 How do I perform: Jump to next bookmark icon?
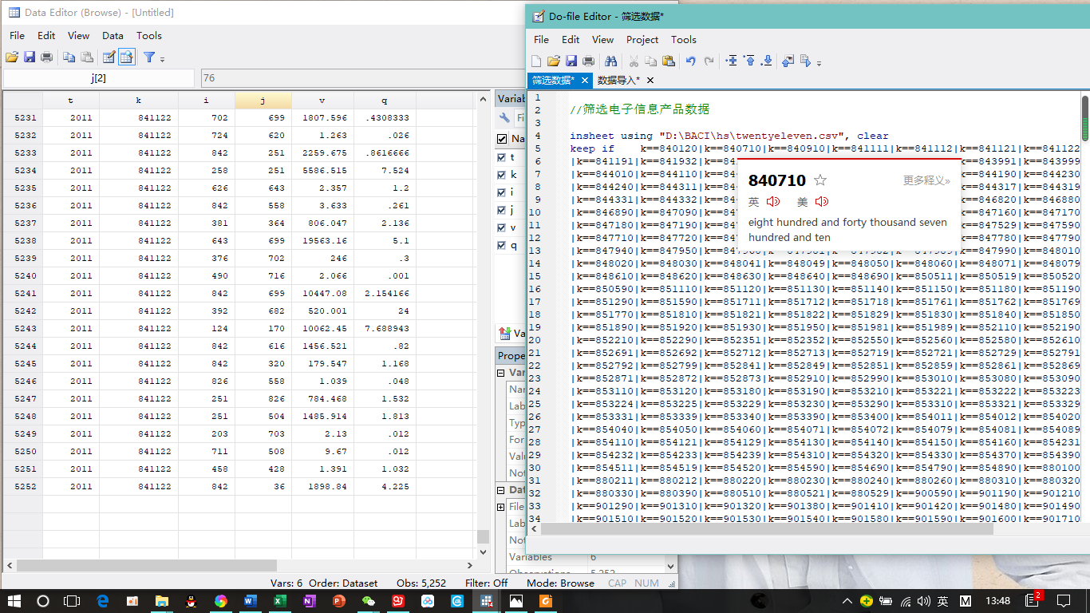coord(767,61)
